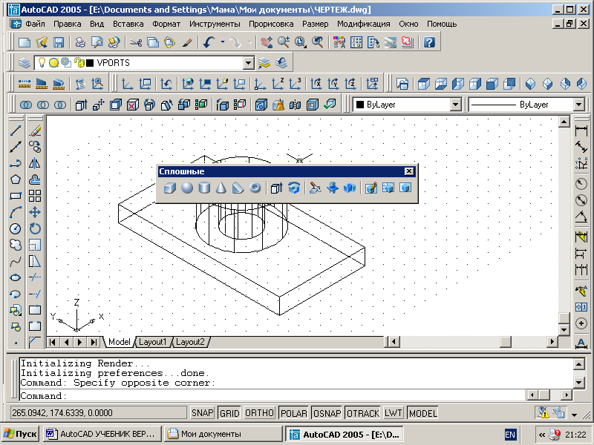Viewport: 594px width, 445px height.
Task: Click the Move modify tool
Action: click(35, 212)
